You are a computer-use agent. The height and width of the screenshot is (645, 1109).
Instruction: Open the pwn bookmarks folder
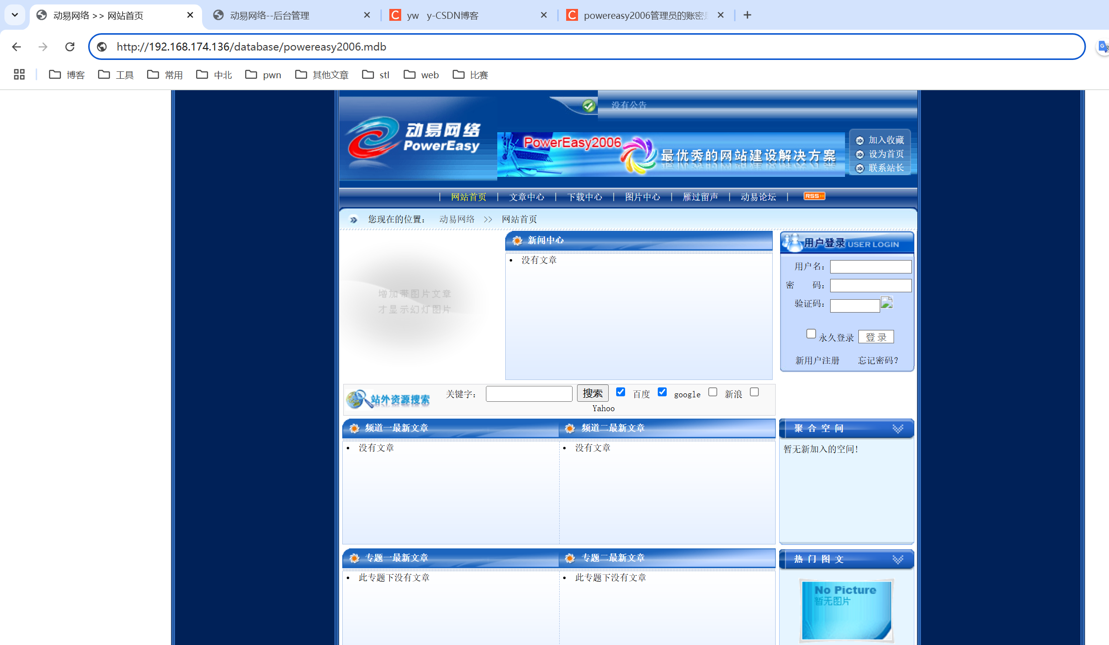(x=264, y=75)
